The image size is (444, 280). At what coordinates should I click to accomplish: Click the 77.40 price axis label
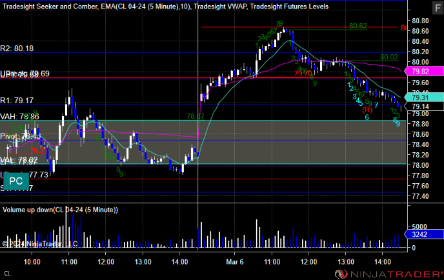coord(420,196)
